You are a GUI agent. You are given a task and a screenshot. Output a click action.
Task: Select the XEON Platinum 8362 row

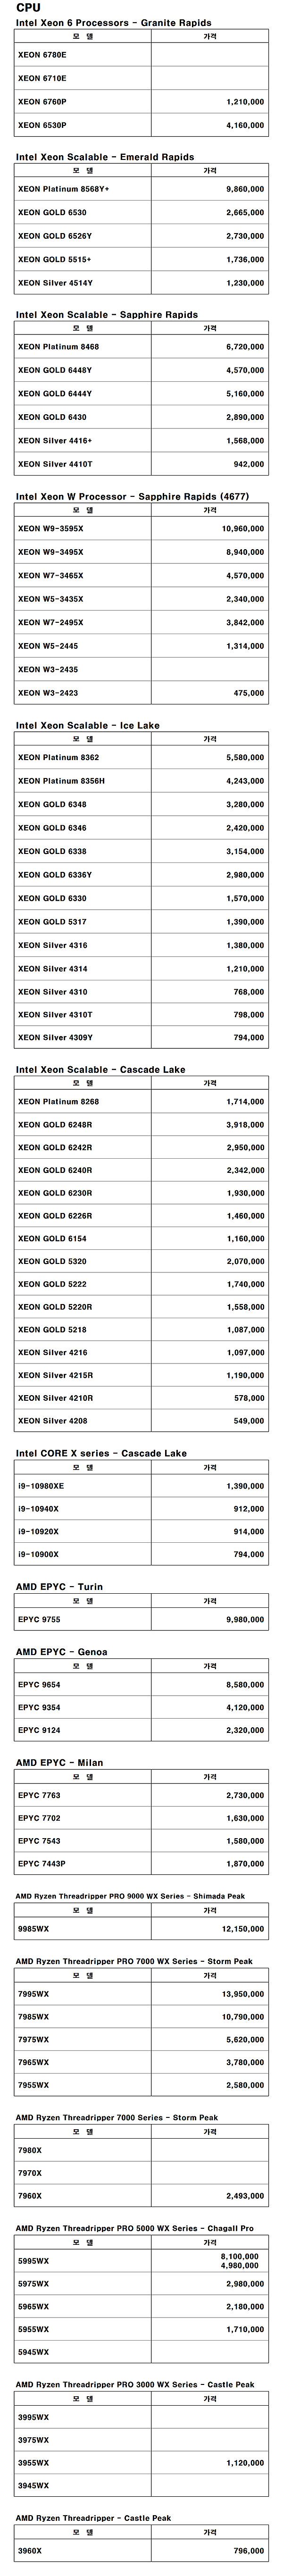(x=58, y=757)
